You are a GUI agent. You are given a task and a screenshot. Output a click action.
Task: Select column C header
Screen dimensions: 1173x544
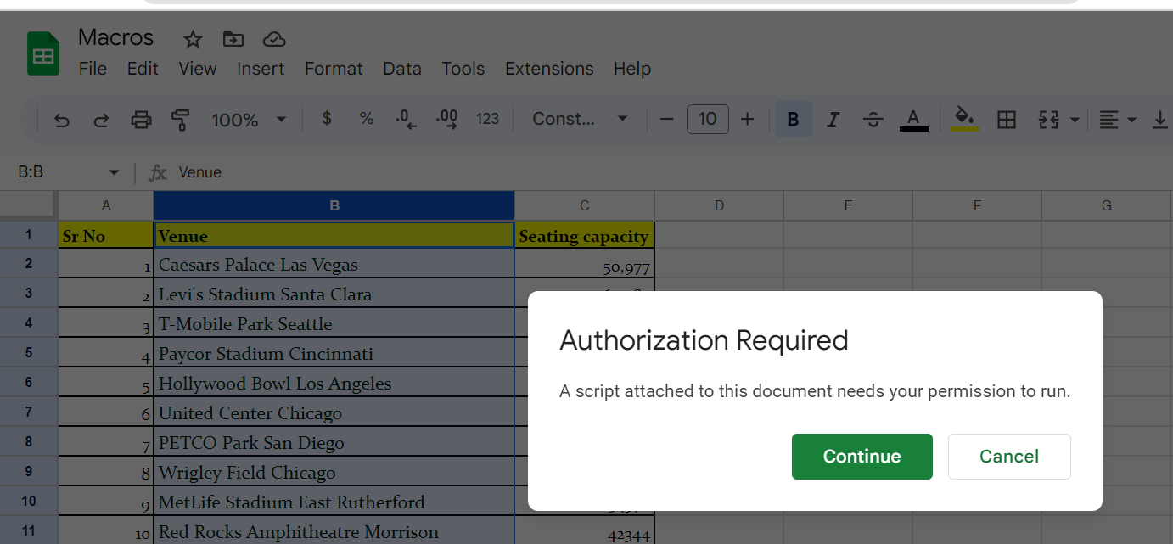584,205
